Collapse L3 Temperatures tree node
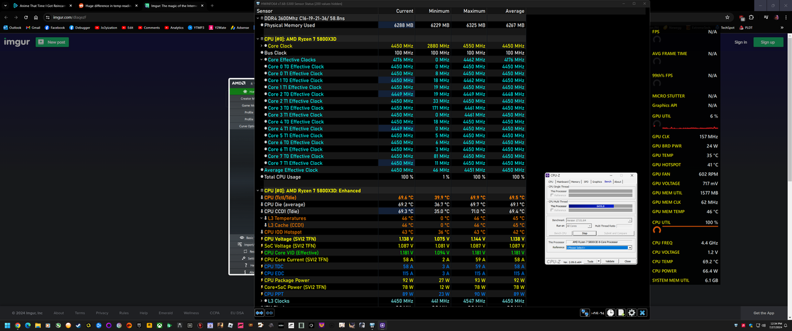Screen dimensions: 792x331 pyautogui.click(x=262, y=219)
